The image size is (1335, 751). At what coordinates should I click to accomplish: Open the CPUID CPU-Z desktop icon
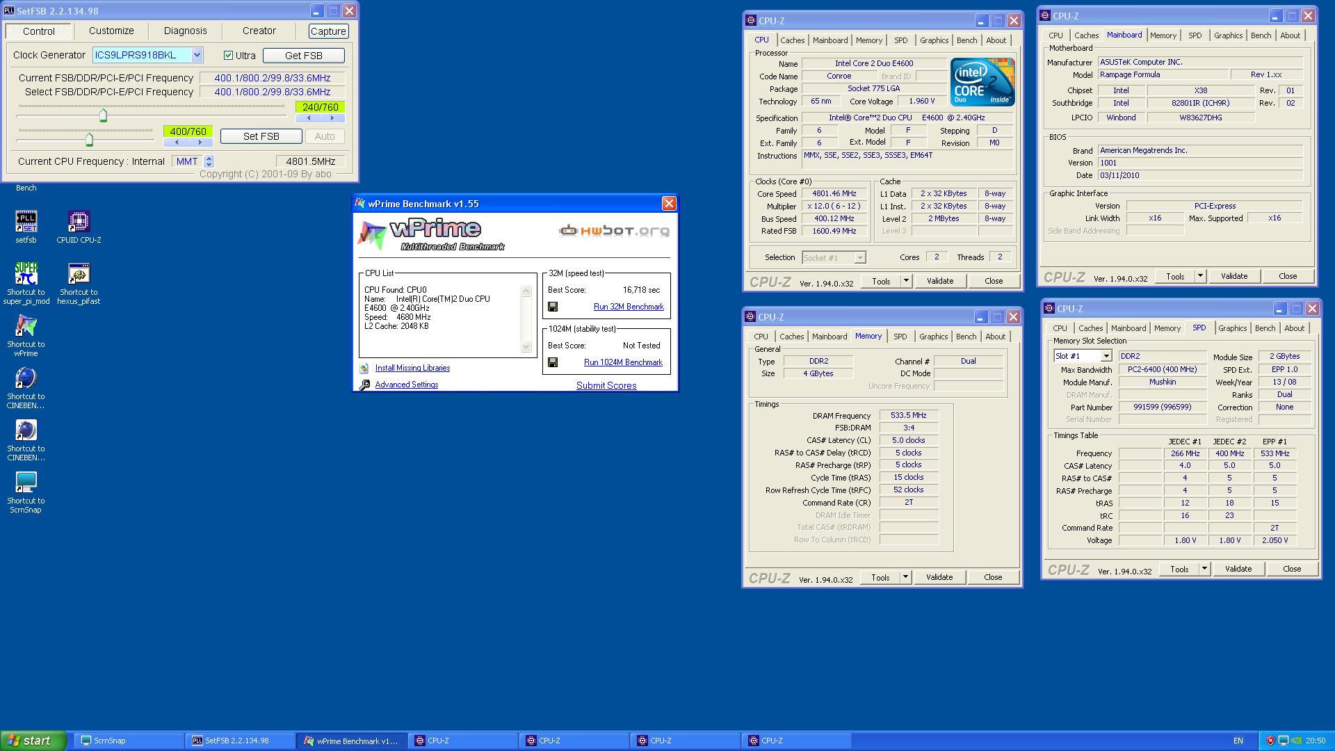pyautogui.click(x=79, y=222)
